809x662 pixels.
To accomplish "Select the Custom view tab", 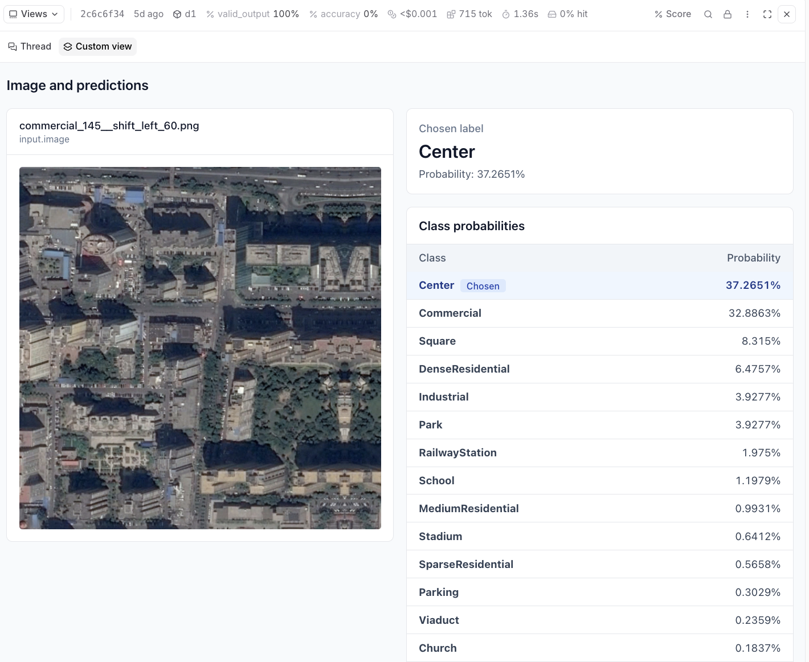I will (x=97, y=47).
